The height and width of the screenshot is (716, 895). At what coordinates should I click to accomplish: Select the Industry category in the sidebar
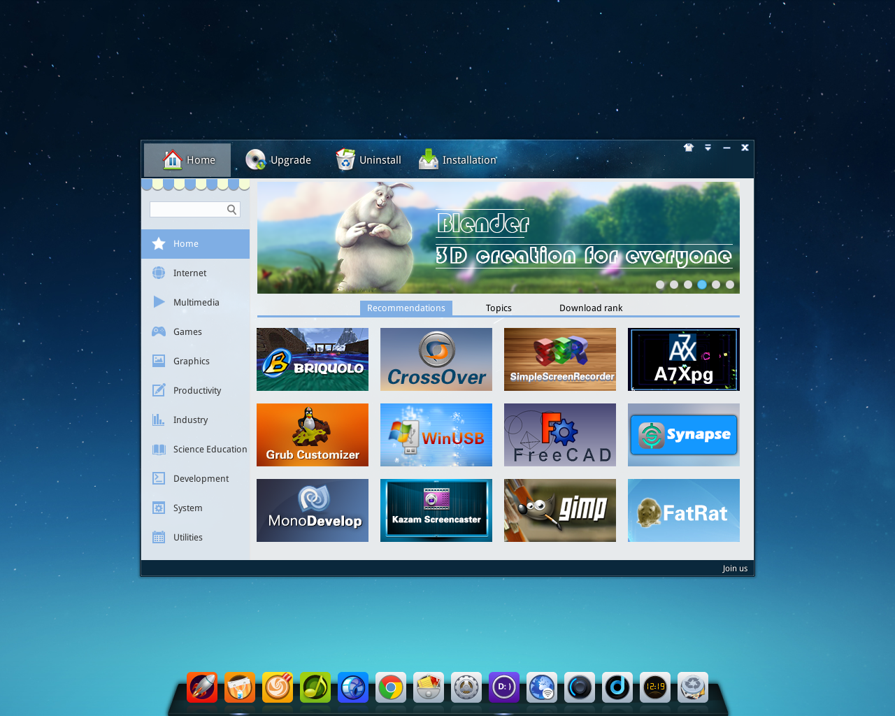click(x=195, y=420)
